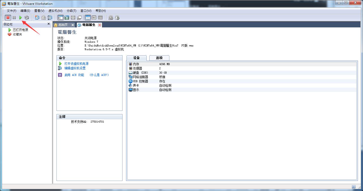The image size is (363, 191).
Task: Select the 处理器 device row
Action: click(242, 68)
